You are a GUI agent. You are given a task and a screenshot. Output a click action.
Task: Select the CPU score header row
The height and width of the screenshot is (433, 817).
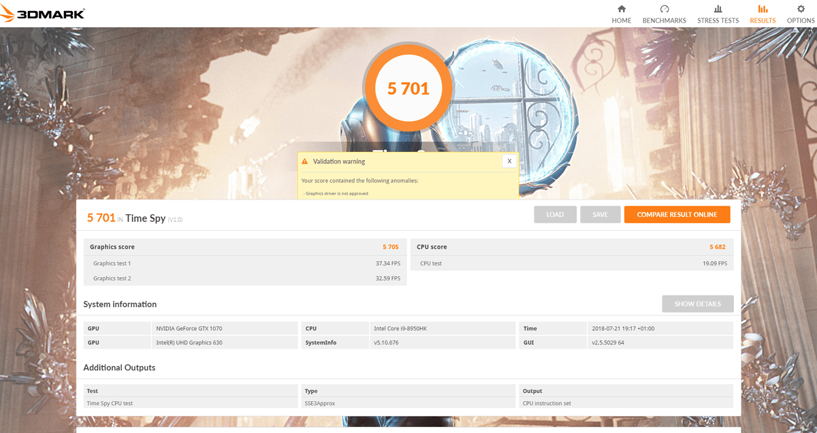click(x=572, y=246)
